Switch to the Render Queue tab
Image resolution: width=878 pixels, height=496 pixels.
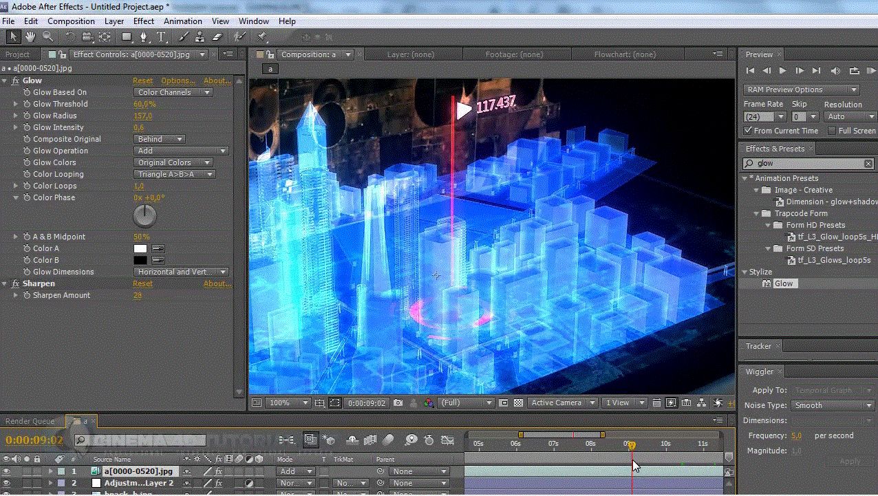pyautogui.click(x=30, y=421)
